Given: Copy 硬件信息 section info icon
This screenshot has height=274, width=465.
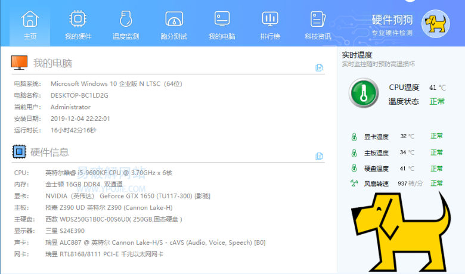Looking at the screenshot, I should click(x=319, y=156).
